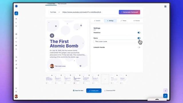This screenshot has height=103, width=183.
Task: Click the app logo at the sidebar top
Action: [x=16, y=6]
